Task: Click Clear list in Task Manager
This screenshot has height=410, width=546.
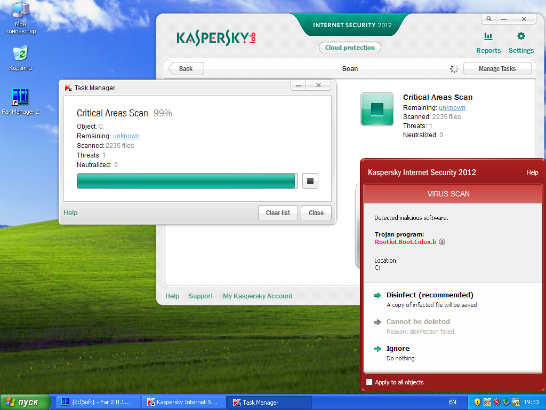Action: tap(278, 212)
